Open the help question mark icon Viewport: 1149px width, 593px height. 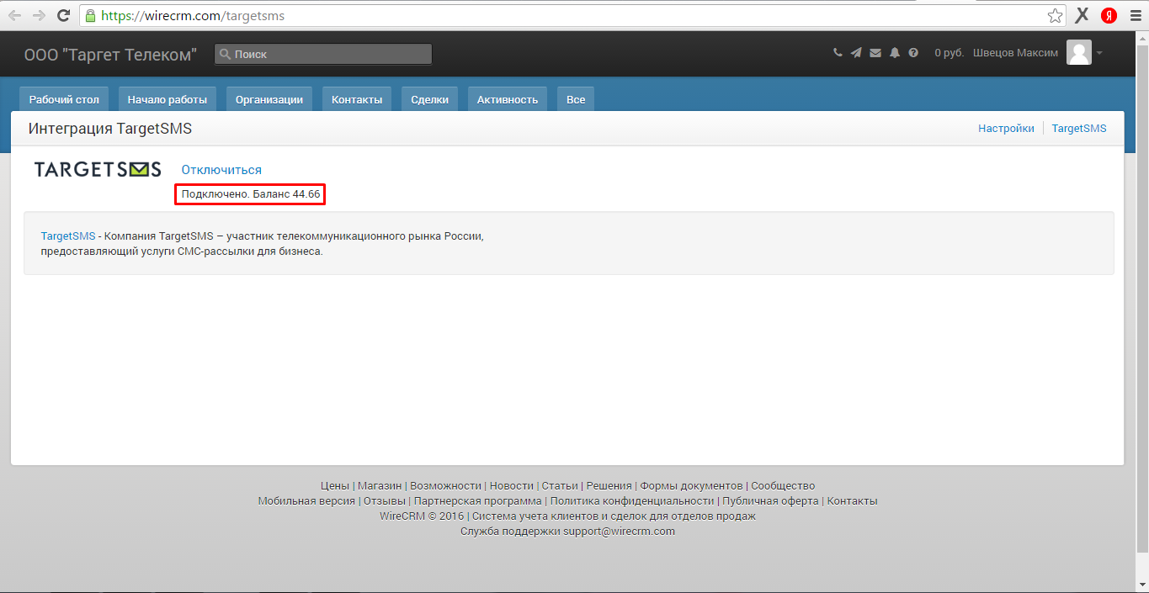tap(913, 52)
